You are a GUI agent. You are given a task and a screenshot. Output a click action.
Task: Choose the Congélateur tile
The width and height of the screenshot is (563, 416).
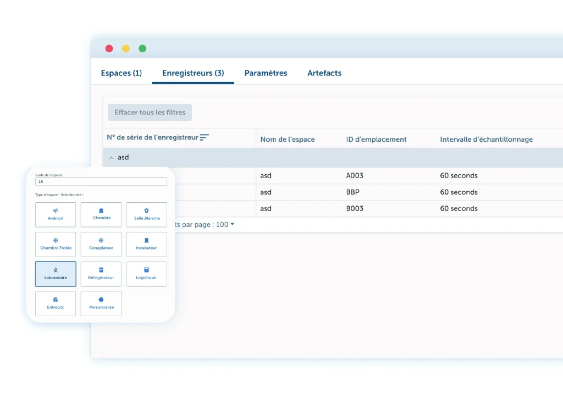[101, 245]
